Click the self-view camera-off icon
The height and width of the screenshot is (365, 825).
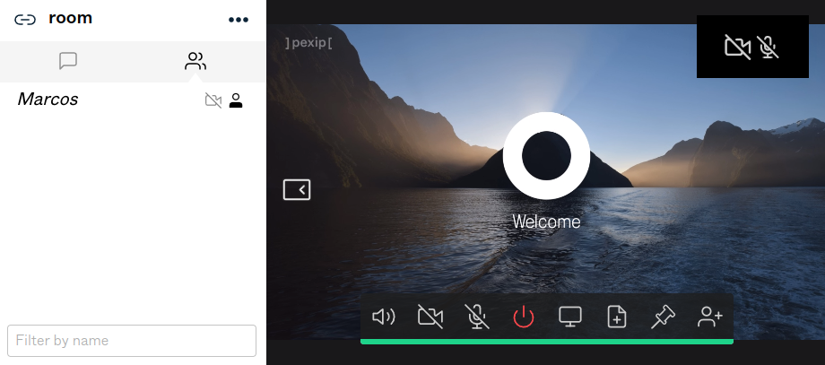(x=737, y=47)
